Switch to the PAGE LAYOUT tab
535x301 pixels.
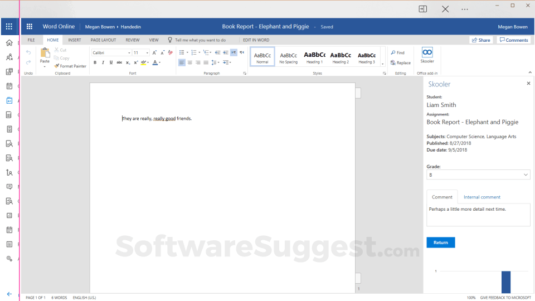[104, 40]
